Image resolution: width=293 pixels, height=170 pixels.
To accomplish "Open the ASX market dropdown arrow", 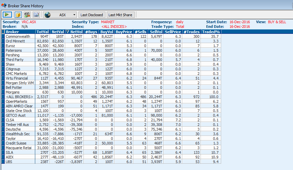I will click(x=74, y=15).
